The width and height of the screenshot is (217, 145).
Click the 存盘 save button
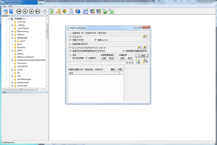(120, 69)
